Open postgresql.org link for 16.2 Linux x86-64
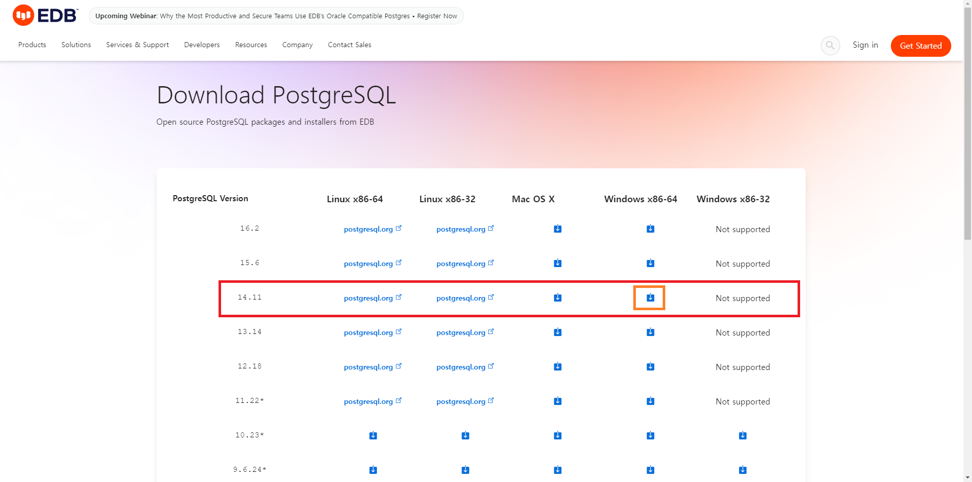Image resolution: width=972 pixels, height=482 pixels. pos(373,229)
